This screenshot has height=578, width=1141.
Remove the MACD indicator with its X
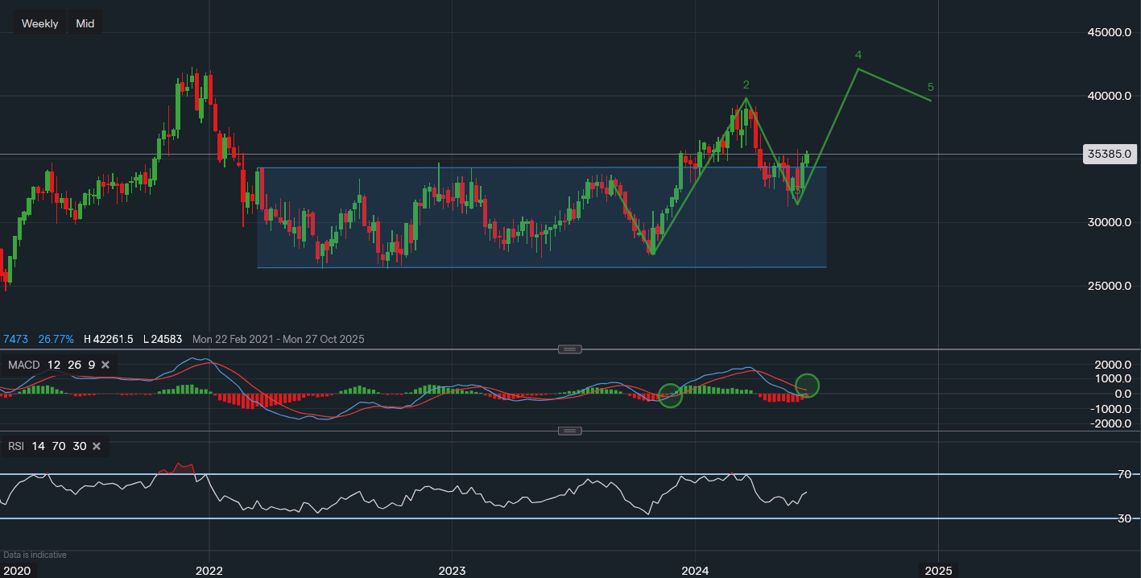click(x=107, y=365)
